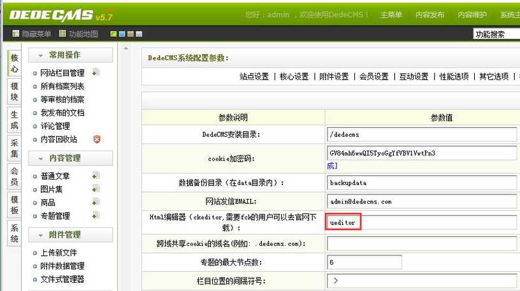Open the 功能地图 function map icon
The height and width of the screenshot is (291, 520).
[x=62, y=34]
